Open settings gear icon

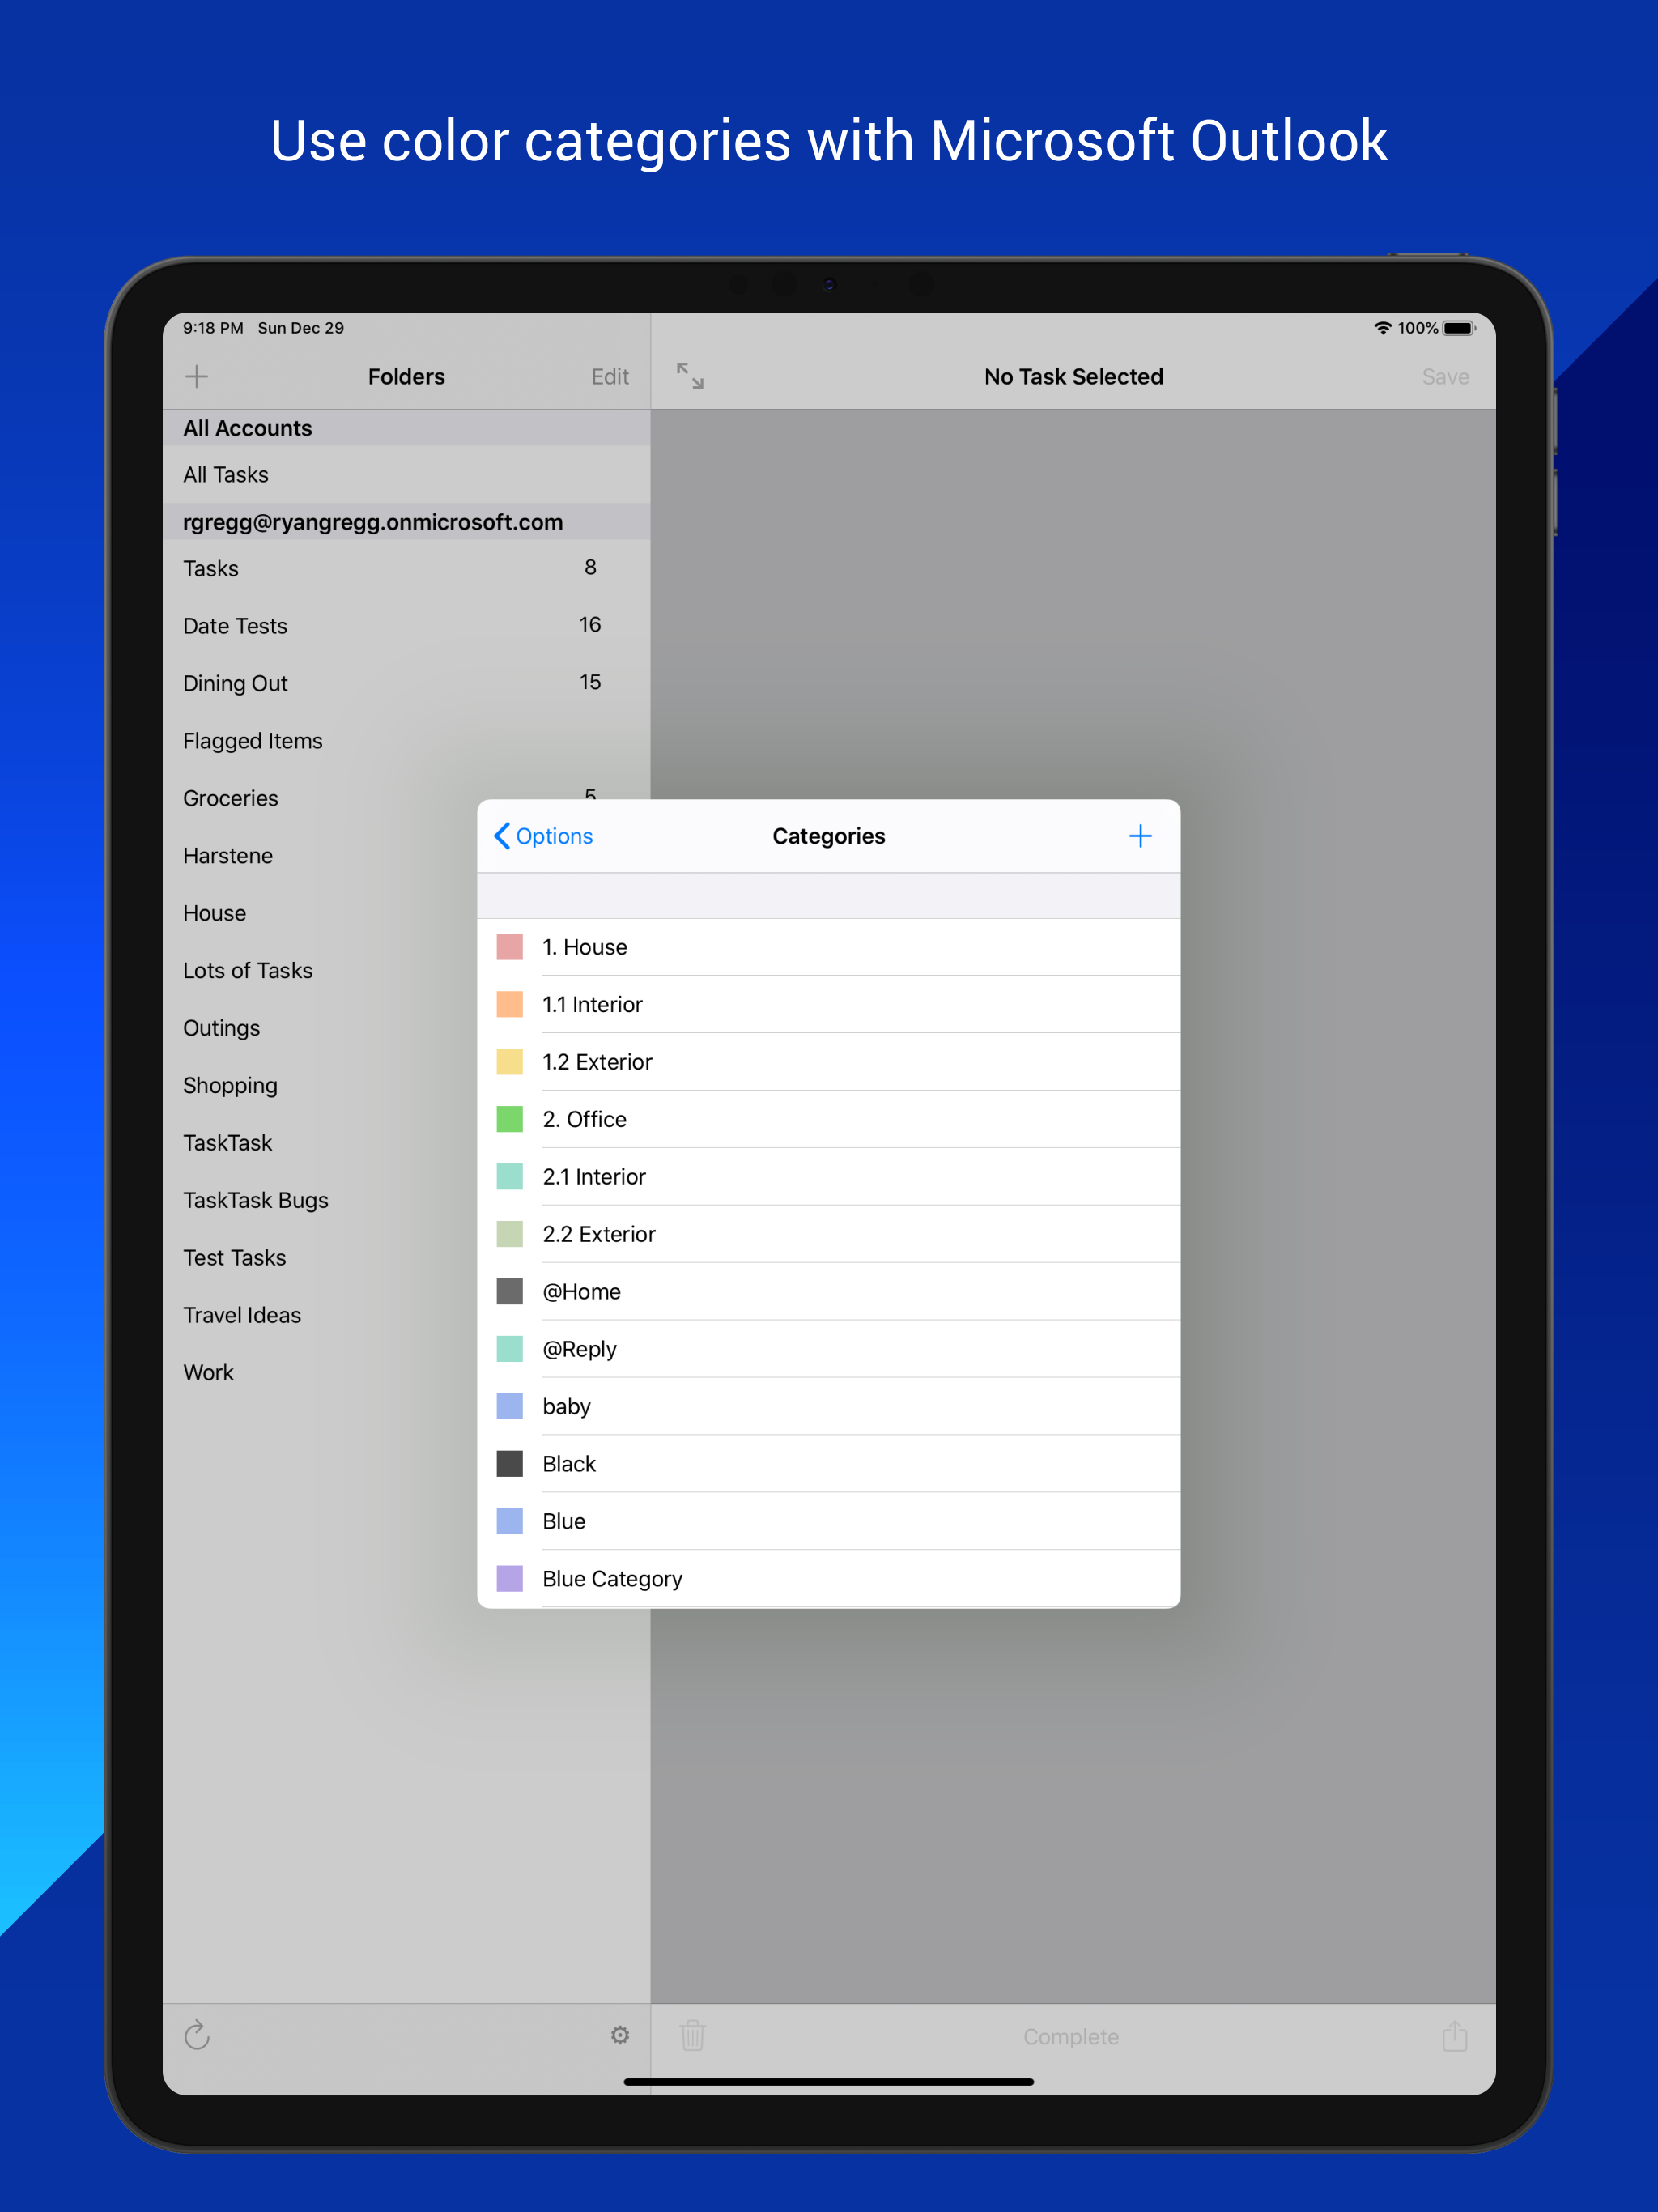tap(620, 2035)
